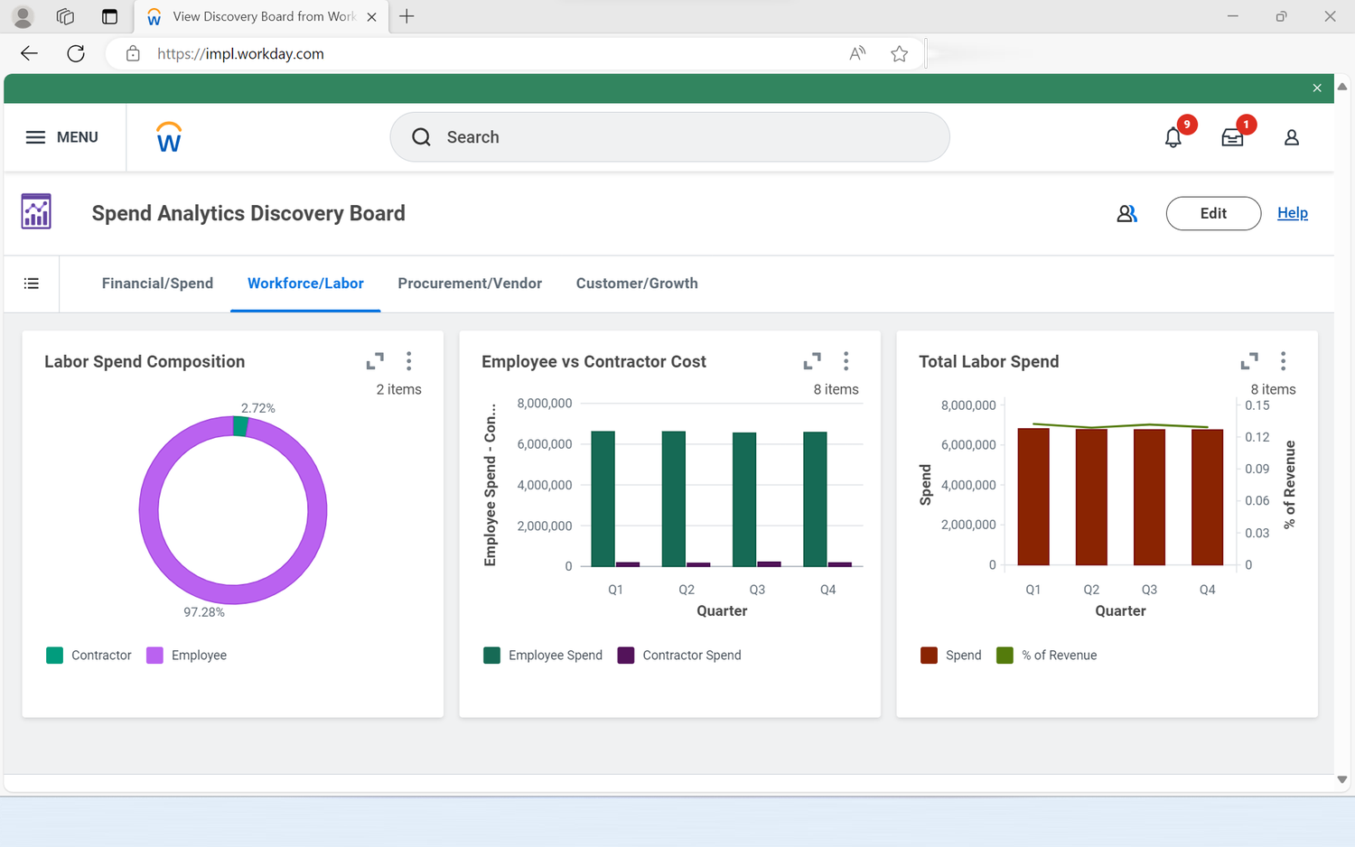Image resolution: width=1355 pixels, height=847 pixels.
Task: Expand the Employee vs Contractor Cost chart fullscreen
Action: click(812, 359)
